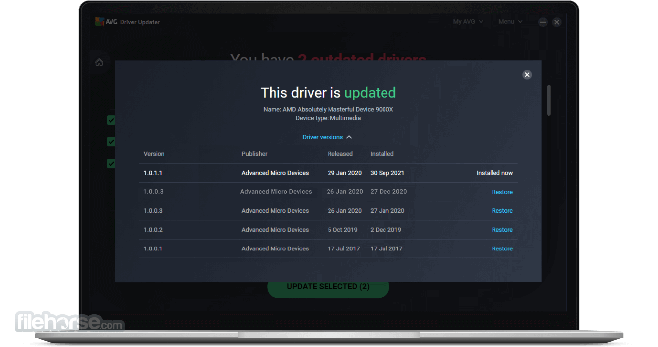658x347 pixels.
Task: Minimize the AVG Driver Updater window
Action: tap(543, 22)
